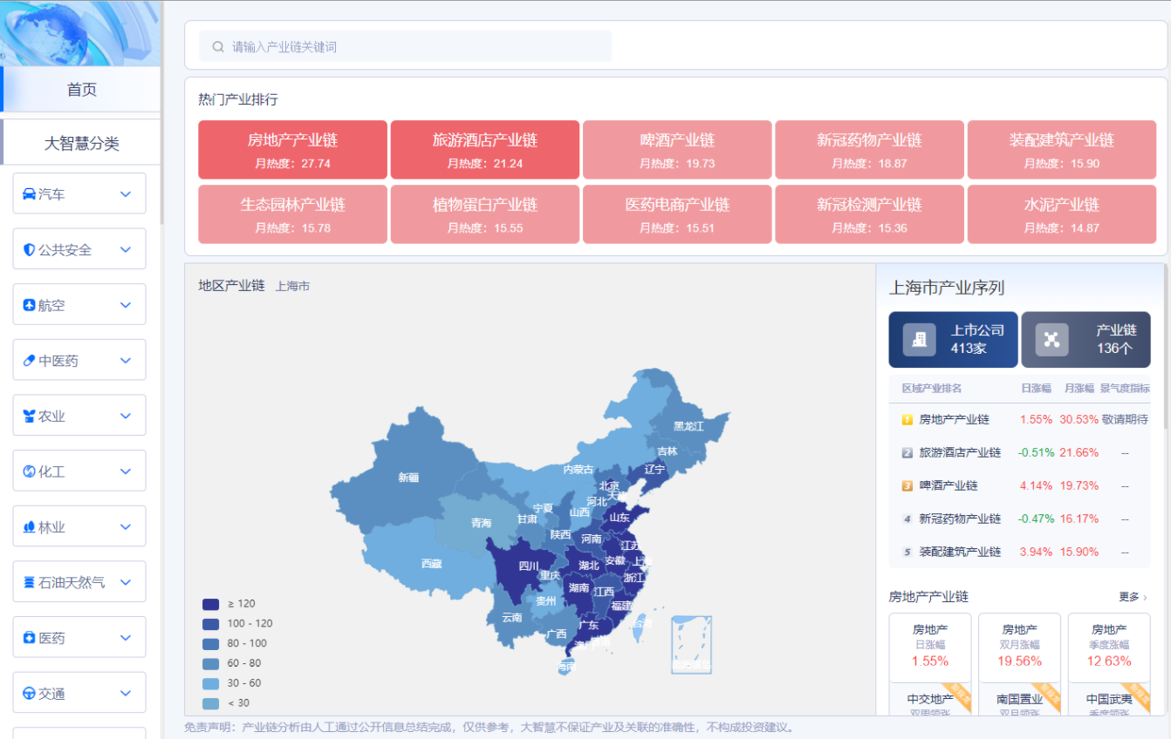Screen dimensions: 1171x739
Task: Expand the 化工 category chevron
Action: (126, 471)
